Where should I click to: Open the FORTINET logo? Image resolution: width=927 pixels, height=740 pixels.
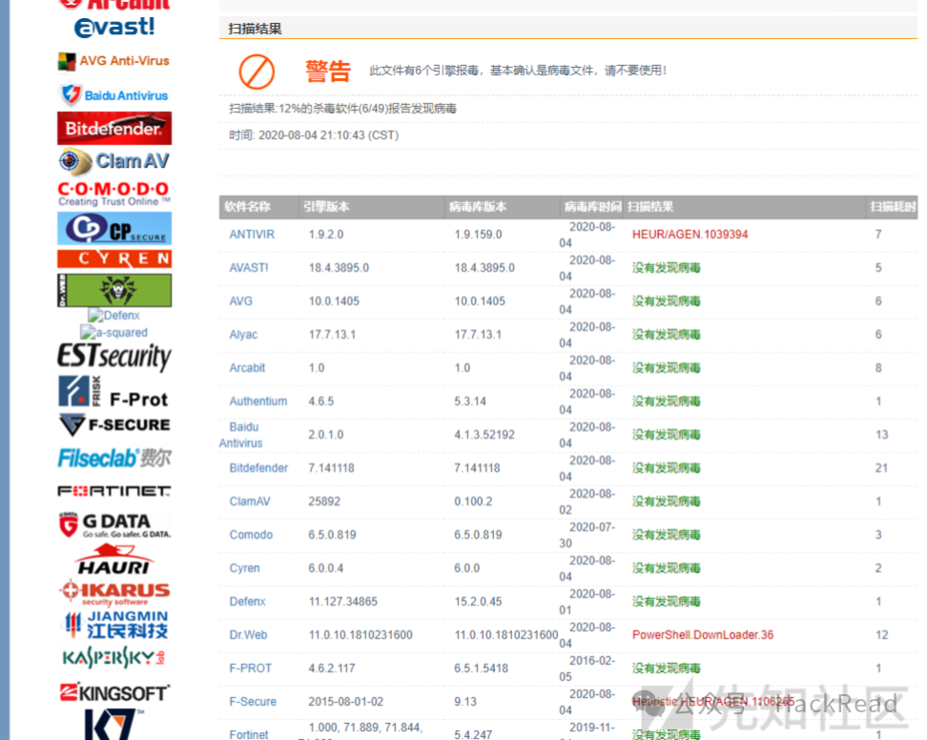coord(114,491)
